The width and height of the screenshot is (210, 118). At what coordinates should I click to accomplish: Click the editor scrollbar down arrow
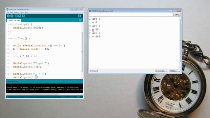(x=82, y=78)
